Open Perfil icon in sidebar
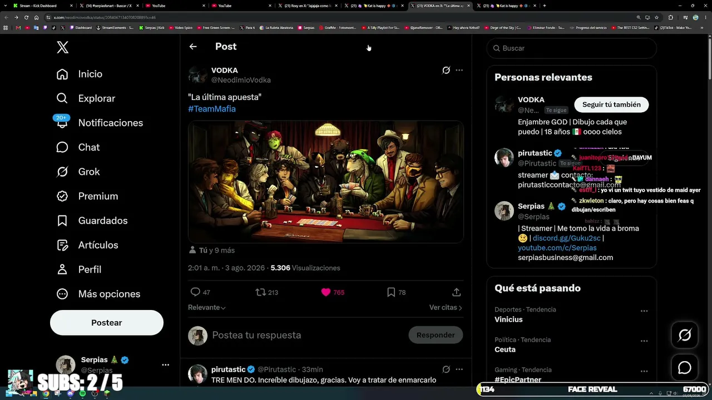Screen dimensions: 712x400 (62, 269)
